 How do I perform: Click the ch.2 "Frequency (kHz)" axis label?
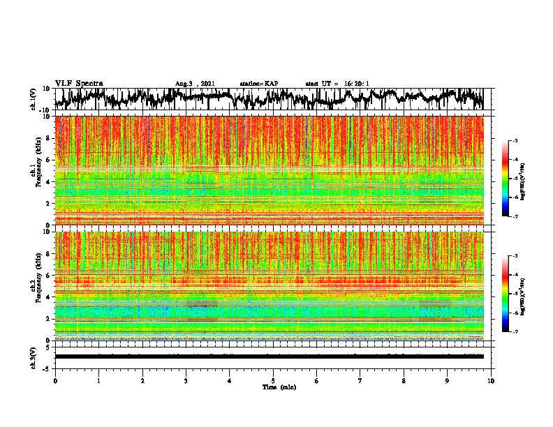tap(39, 278)
